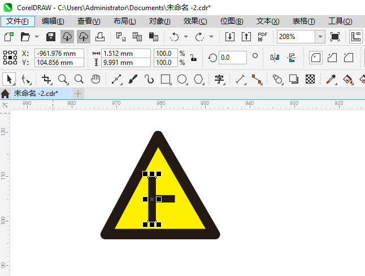The width and height of the screenshot is (365, 276).
Task: Open the 编辑(E) menu
Action: point(53,21)
